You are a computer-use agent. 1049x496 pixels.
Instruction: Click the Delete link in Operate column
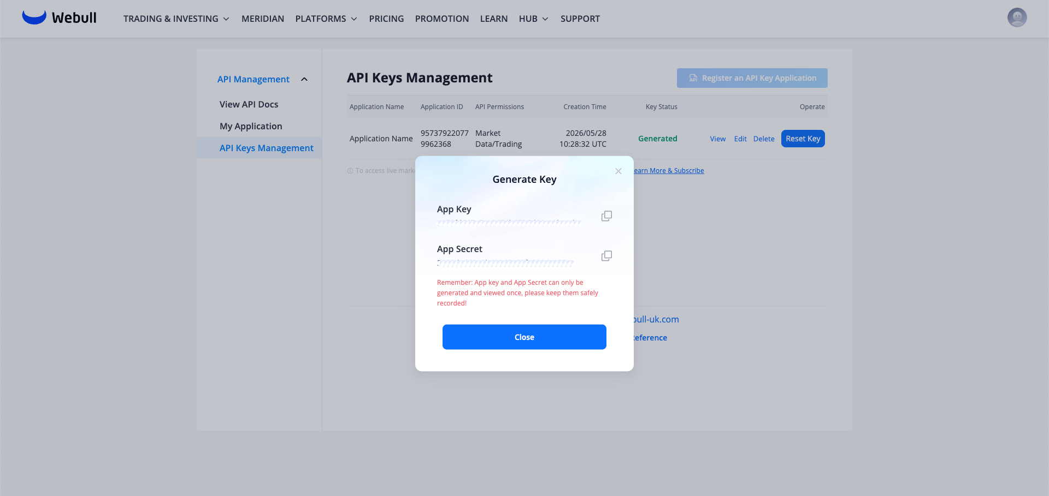(x=764, y=139)
